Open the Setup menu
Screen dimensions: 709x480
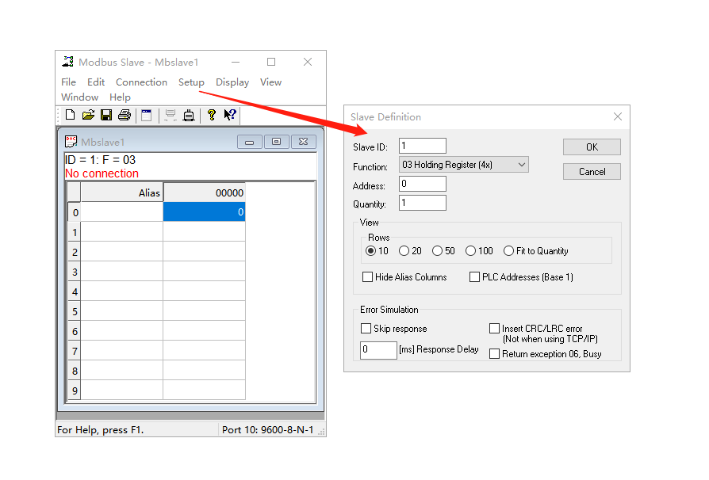click(191, 82)
